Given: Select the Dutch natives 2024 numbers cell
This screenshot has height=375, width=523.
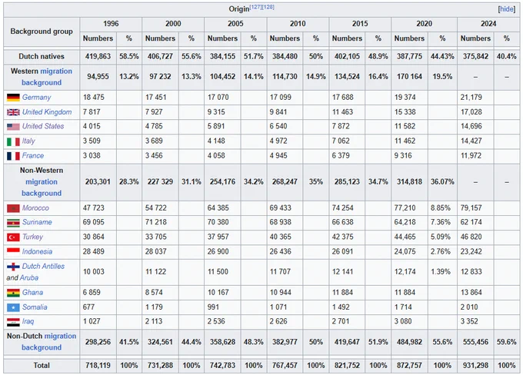Looking at the screenshot, I should 475,56.
